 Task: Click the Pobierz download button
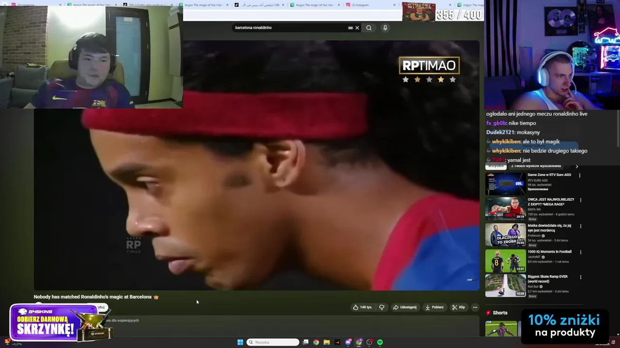(x=434, y=307)
